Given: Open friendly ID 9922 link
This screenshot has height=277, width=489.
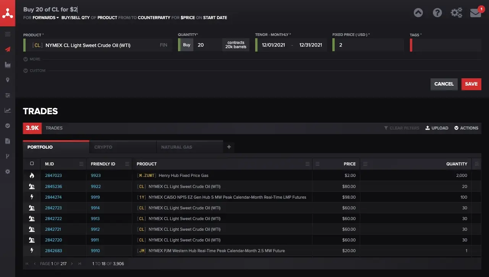Looking at the screenshot, I should coord(96,186).
